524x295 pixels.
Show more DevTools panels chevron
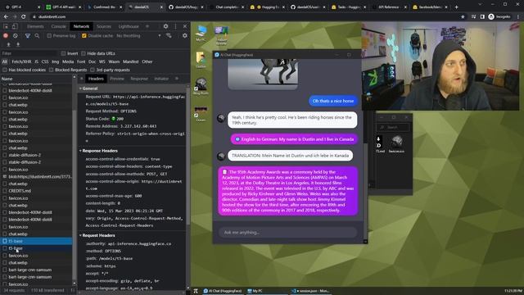(x=147, y=26)
